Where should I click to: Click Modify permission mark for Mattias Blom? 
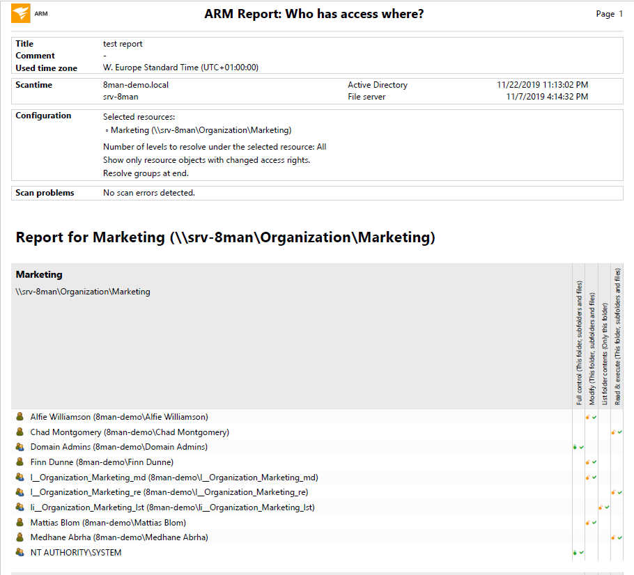click(x=591, y=523)
